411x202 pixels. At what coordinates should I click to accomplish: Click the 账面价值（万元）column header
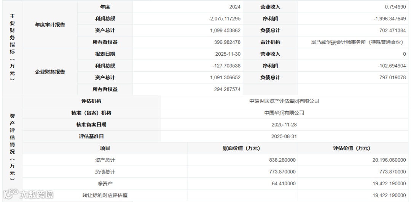point(242,148)
